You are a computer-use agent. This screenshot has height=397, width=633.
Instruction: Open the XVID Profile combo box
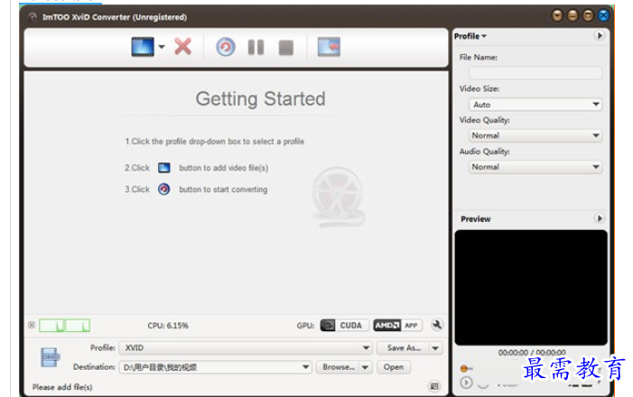[x=245, y=347]
